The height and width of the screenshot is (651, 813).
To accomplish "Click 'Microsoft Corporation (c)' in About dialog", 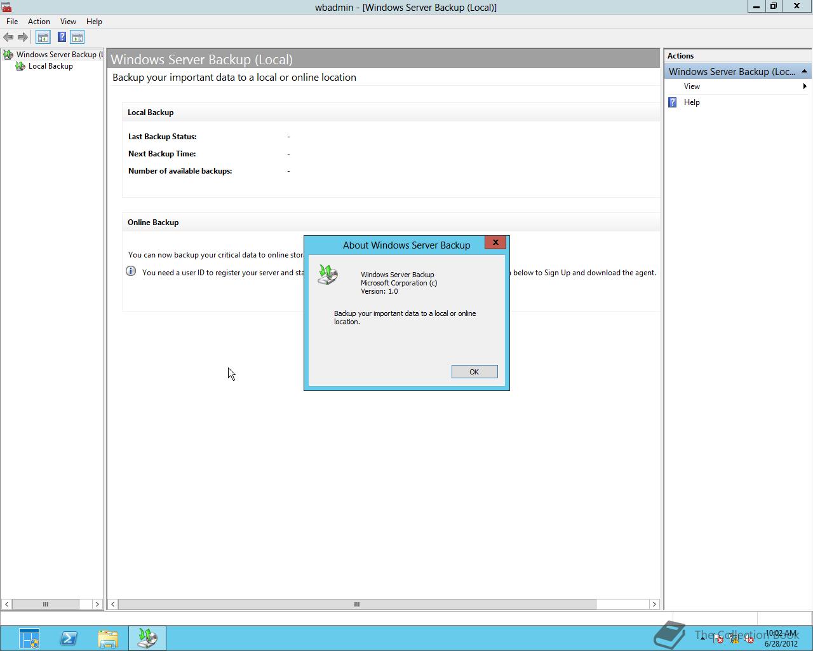I will point(399,283).
